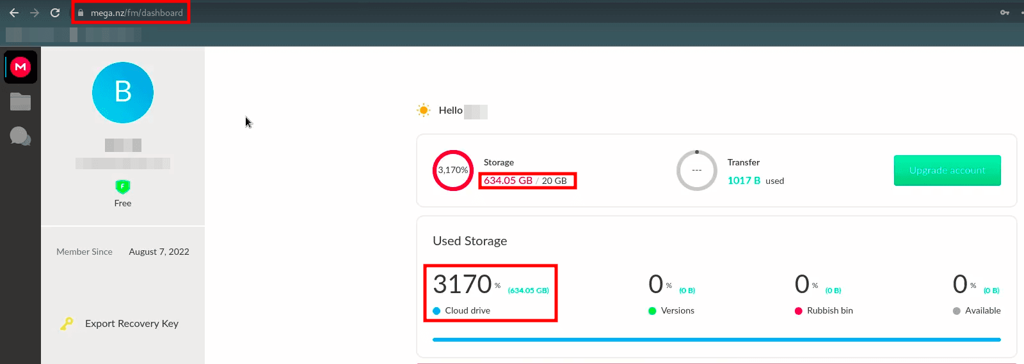Viewport: 1024px width, 364px height.
Task: Click the 'Used Storage' heading
Action: [470, 241]
